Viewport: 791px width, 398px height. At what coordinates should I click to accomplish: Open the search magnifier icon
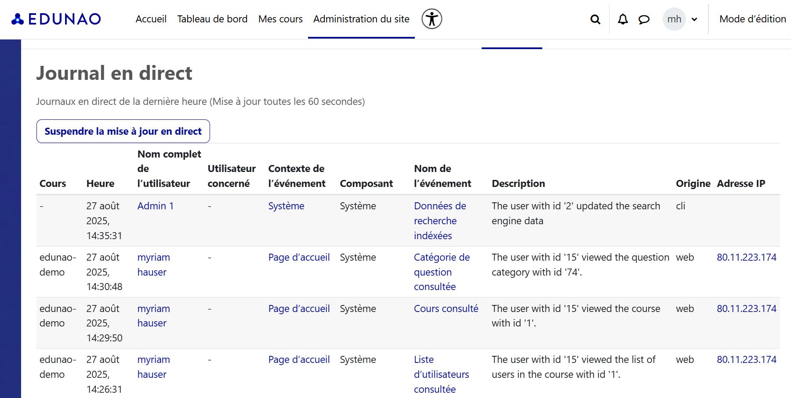tap(595, 19)
